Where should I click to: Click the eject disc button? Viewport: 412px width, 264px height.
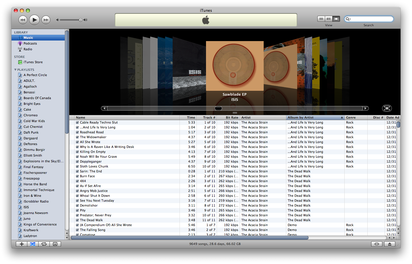[x=390, y=244]
